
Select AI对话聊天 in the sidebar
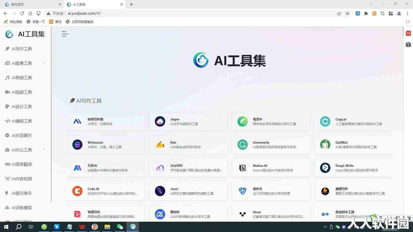click(22, 135)
